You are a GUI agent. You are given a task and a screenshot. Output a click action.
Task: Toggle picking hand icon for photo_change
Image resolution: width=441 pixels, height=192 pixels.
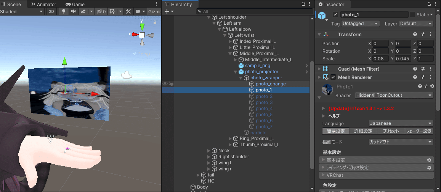point(171,84)
